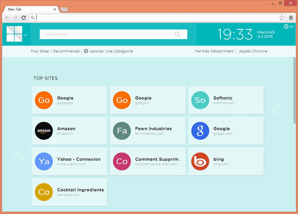Open Fermés Récemment
The height and width of the screenshot is (214, 298).
[x=214, y=51]
